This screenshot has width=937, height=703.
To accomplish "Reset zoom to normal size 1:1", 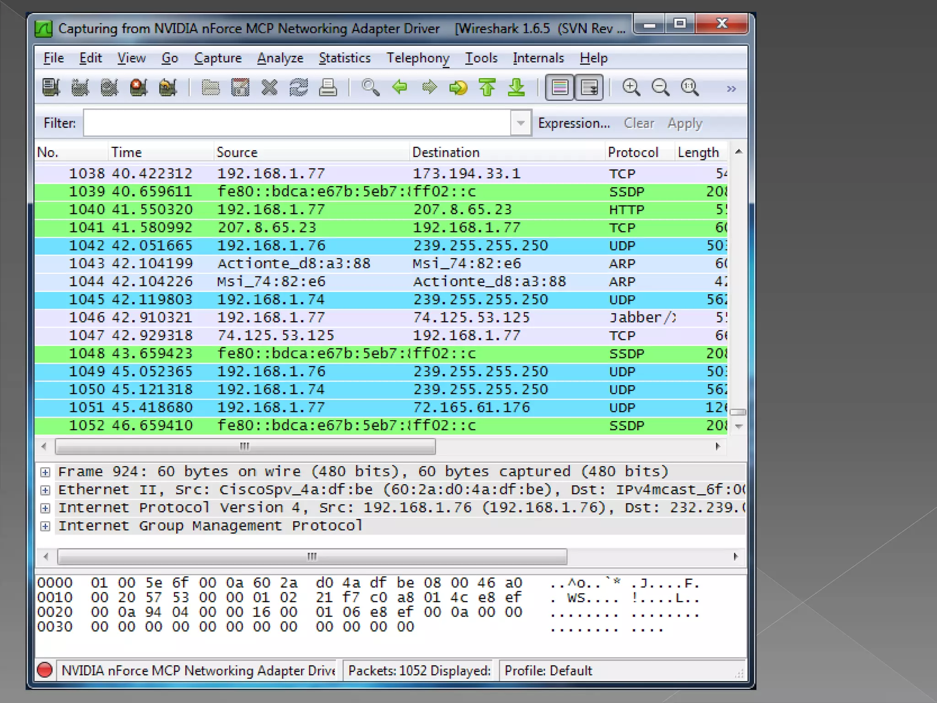I will coord(689,87).
